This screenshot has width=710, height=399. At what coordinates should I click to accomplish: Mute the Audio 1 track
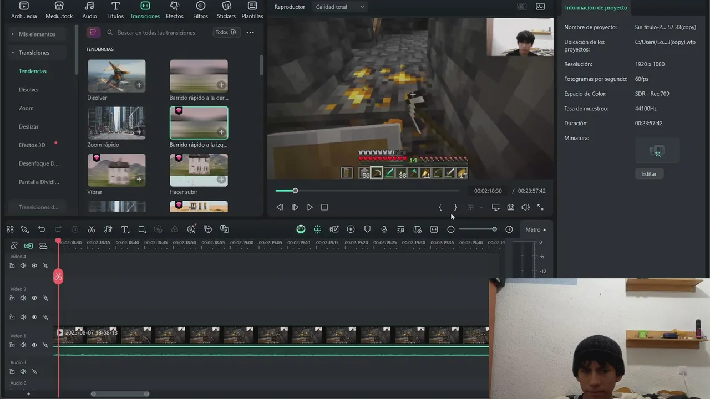[23, 371]
